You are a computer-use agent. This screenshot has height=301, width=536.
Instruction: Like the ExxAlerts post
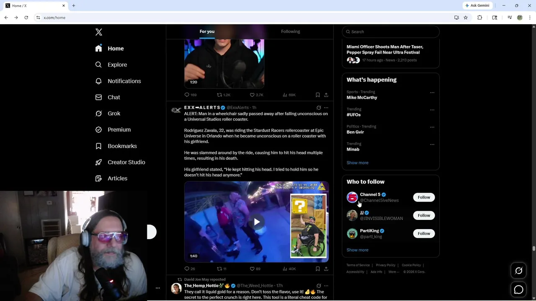[255, 269]
